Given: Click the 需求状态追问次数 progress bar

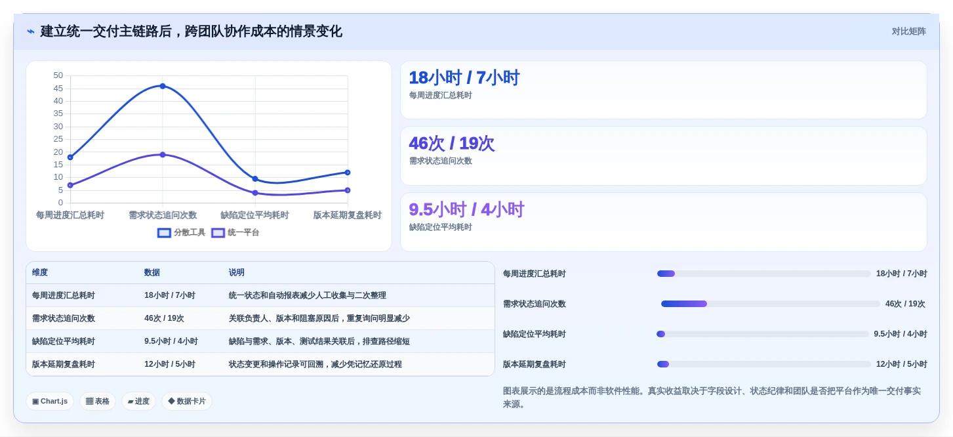Looking at the screenshot, I should 771,304.
